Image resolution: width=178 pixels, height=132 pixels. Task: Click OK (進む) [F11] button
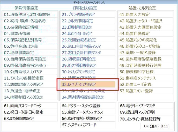coord(157,126)
